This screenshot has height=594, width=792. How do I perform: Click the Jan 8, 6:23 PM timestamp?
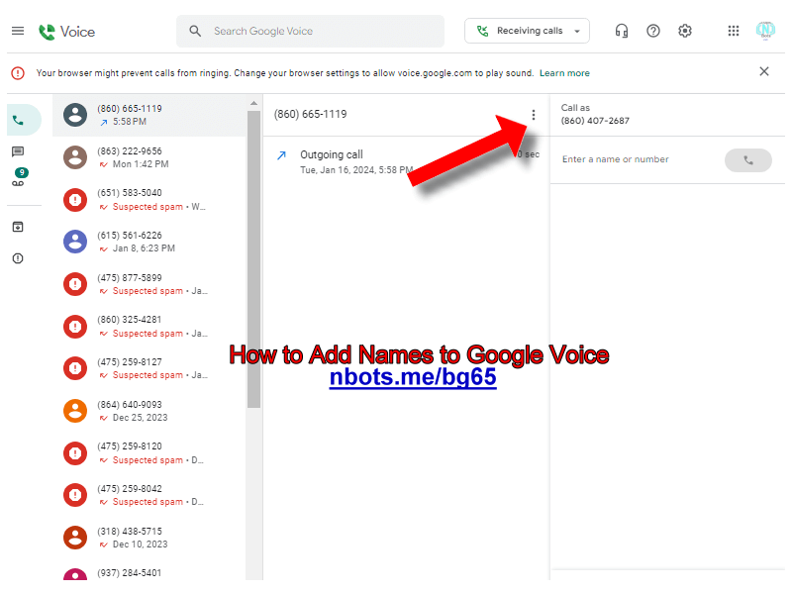(144, 248)
